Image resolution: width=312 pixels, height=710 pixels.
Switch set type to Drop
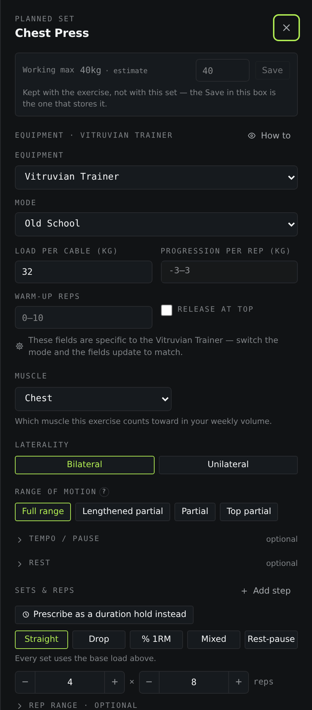tap(99, 639)
